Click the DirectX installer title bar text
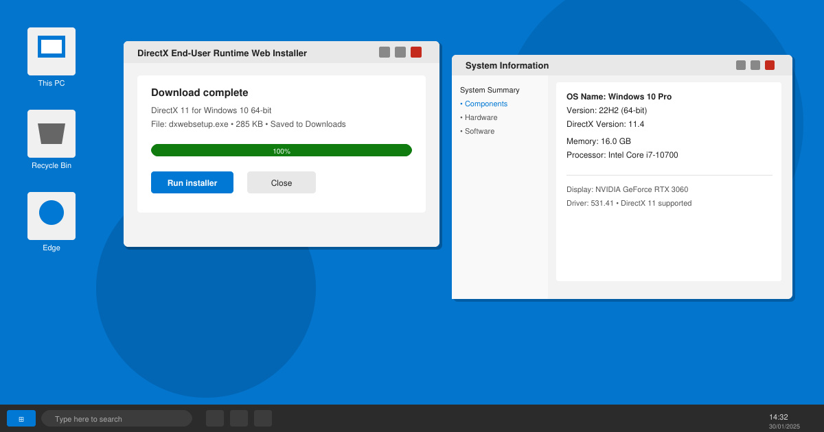This screenshot has width=824, height=432. pyautogui.click(x=222, y=53)
